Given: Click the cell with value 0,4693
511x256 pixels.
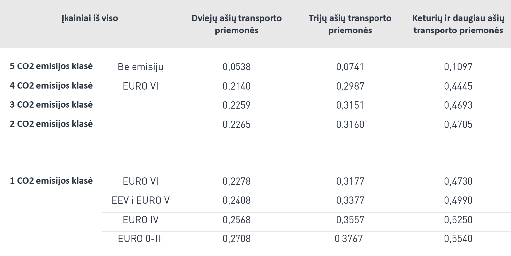Looking at the screenshot, I should coord(458,105).
